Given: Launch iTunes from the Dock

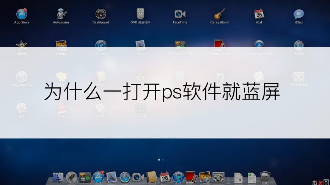Looking at the screenshot, I should click(178, 177).
